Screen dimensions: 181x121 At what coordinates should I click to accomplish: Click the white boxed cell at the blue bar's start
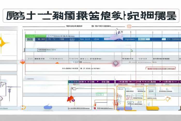tap(30, 39)
